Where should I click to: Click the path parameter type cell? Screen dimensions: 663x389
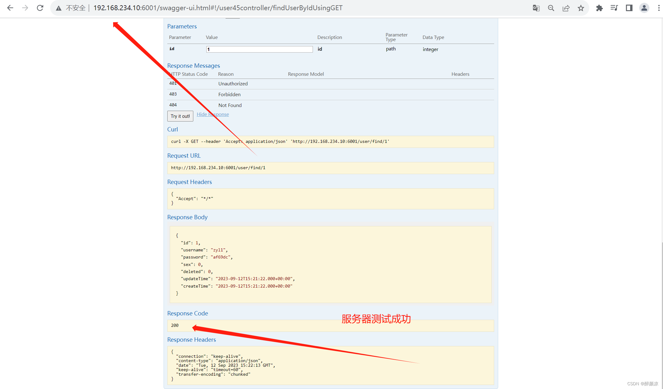[391, 49]
